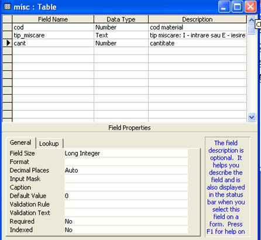This screenshot has height=240, width=261.
Task: Click the Indexed property value No
Action: pos(126,230)
